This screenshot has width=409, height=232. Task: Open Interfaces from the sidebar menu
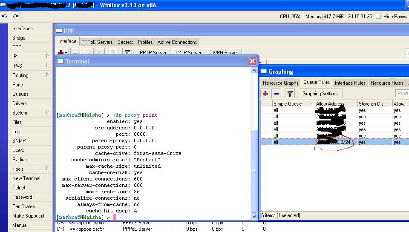(x=23, y=29)
